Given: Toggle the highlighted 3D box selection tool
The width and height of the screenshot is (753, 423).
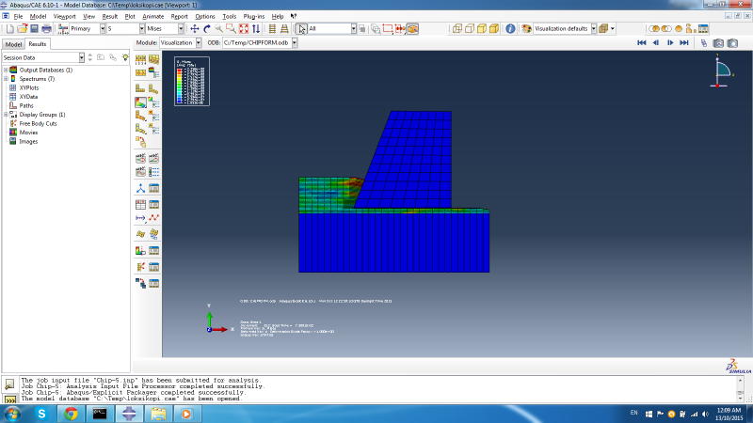Looking at the screenshot, I should pos(412,29).
